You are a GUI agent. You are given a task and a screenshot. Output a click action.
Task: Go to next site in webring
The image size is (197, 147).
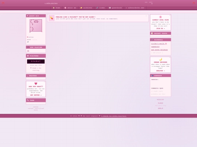tap(161, 108)
